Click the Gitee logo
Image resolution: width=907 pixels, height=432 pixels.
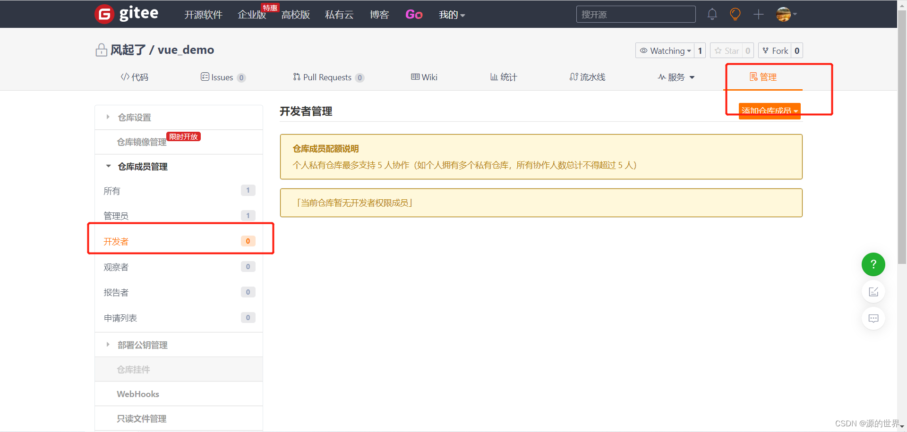(x=127, y=14)
